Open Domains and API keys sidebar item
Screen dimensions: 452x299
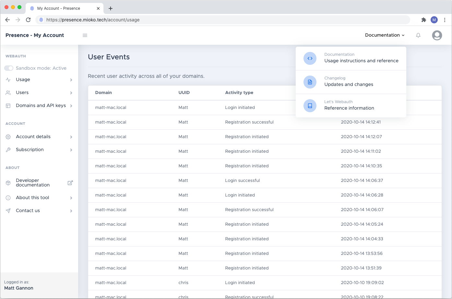click(x=39, y=106)
